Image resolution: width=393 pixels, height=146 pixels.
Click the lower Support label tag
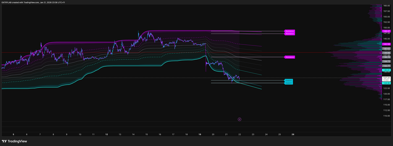pyautogui.click(x=288, y=83)
